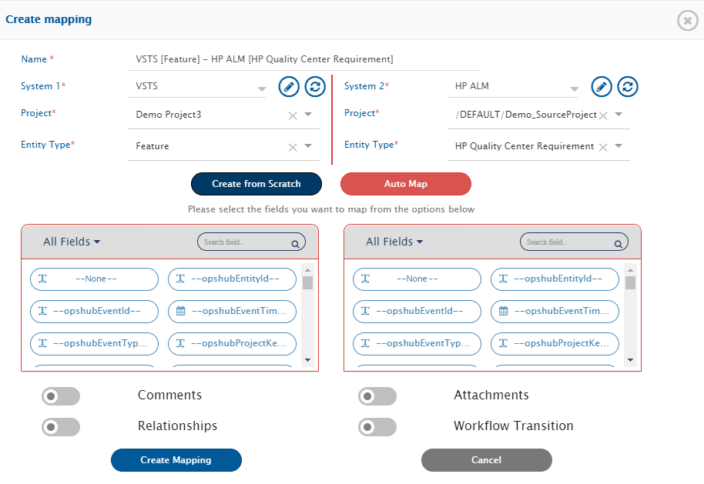Screen dimensions: 704x484
Task: Turn on the Relationships toggle
Action: 61,427
